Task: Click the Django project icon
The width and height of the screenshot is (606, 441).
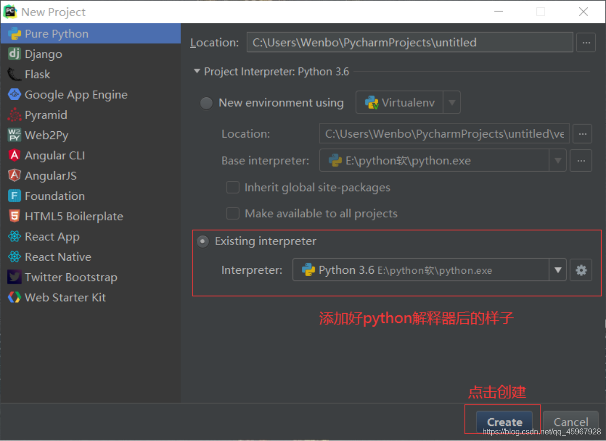Action: pos(15,54)
